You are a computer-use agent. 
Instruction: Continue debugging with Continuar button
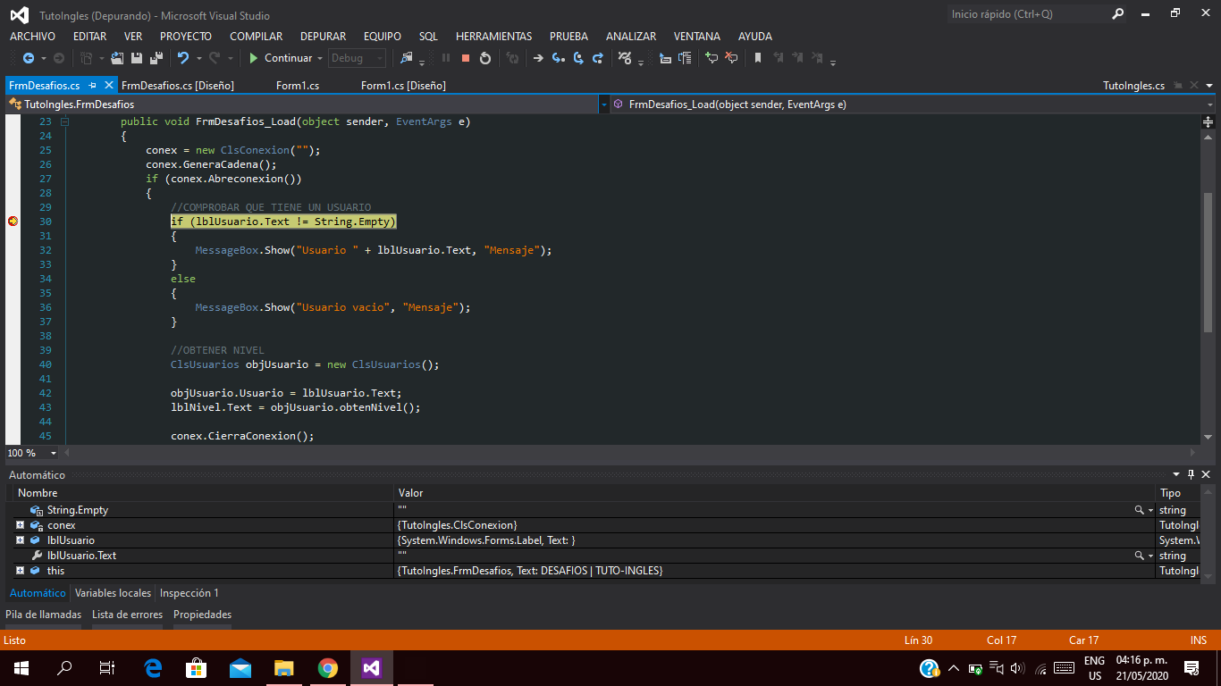click(280, 58)
